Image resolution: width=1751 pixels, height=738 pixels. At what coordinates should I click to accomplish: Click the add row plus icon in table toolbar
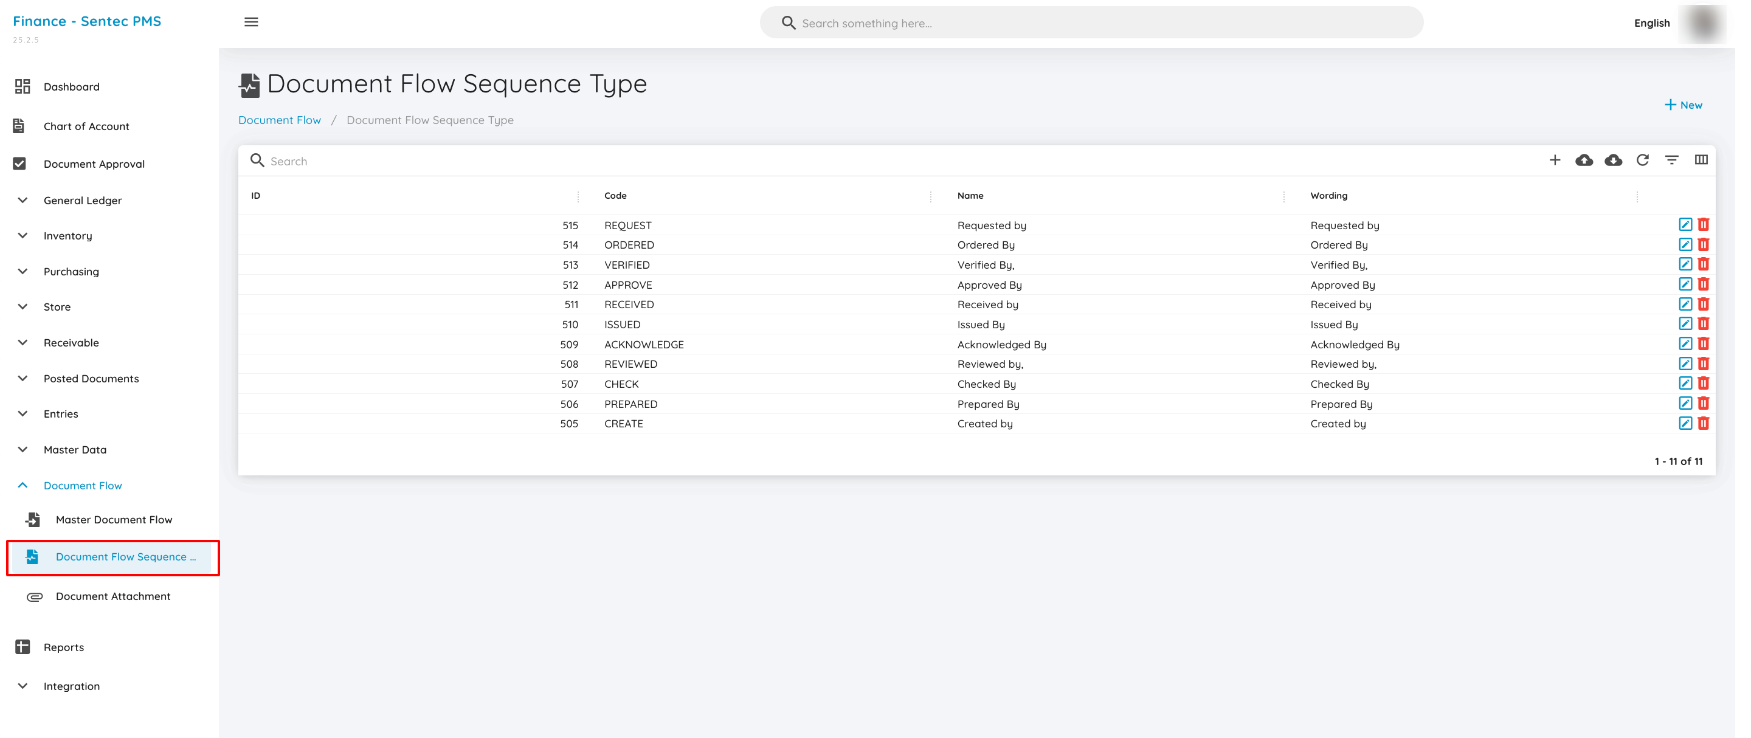point(1555,160)
